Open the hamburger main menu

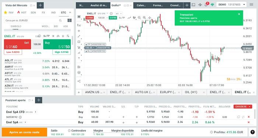coord(251,4)
